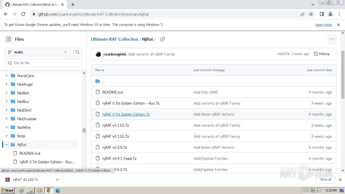
Task: Open the three-dot more options menu
Action: (332, 39)
